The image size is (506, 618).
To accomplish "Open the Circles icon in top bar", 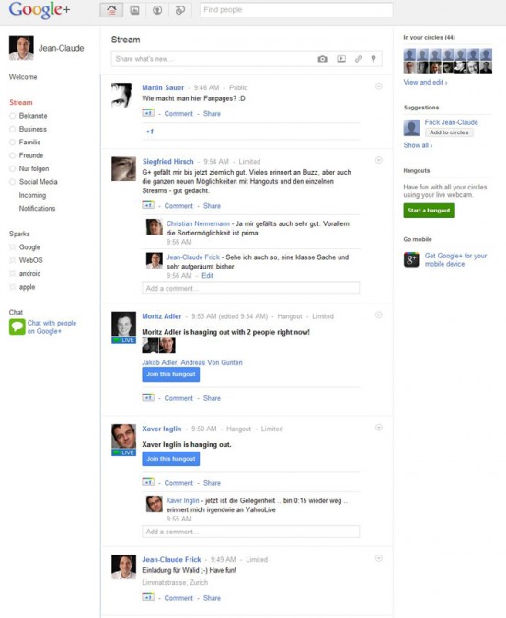I will [x=180, y=10].
